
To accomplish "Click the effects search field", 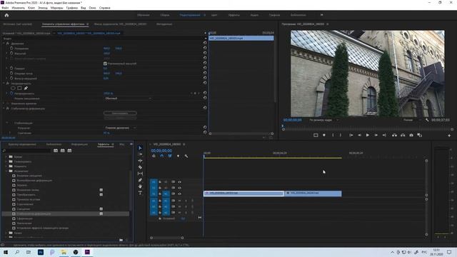I will [x=28, y=151].
